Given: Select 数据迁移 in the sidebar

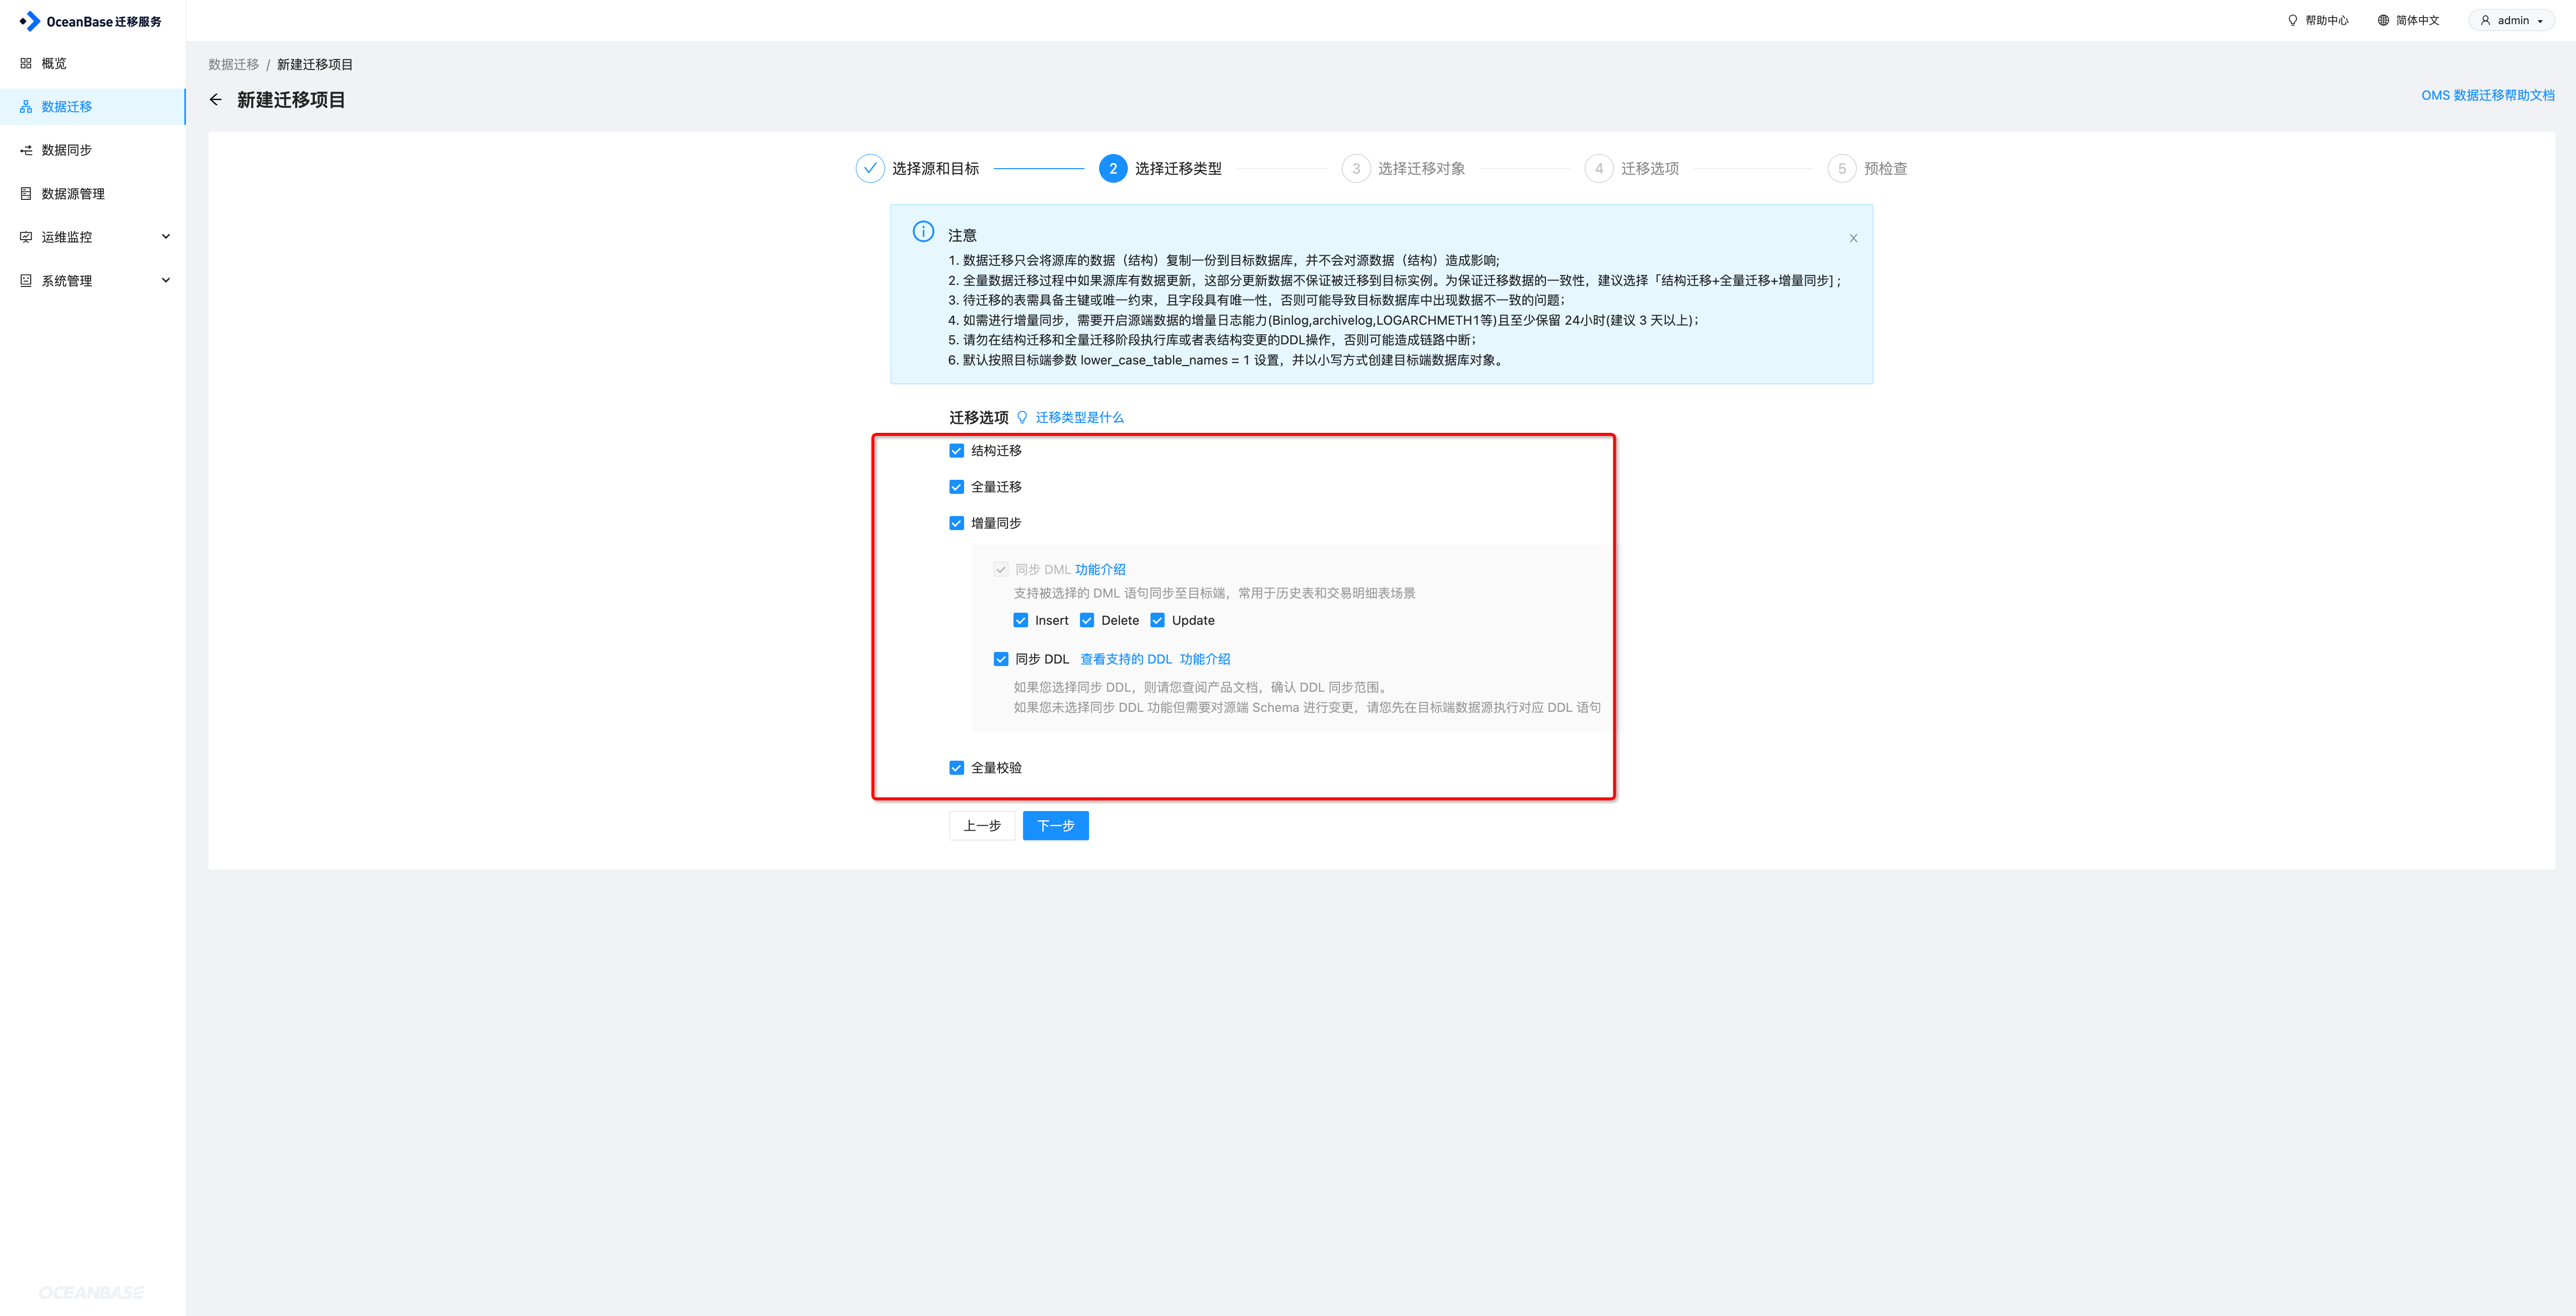Looking at the screenshot, I should pyautogui.click(x=67, y=107).
